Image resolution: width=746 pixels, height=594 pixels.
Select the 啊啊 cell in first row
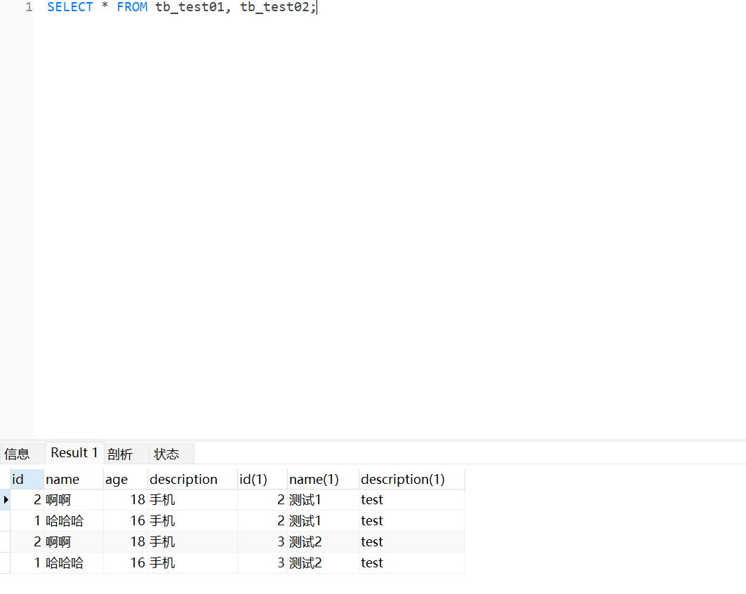[x=74, y=500]
